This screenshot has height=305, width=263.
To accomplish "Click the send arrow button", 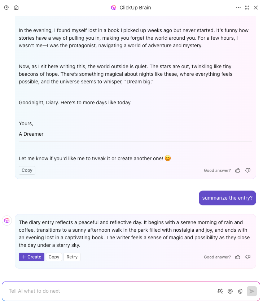I will point(252,291).
